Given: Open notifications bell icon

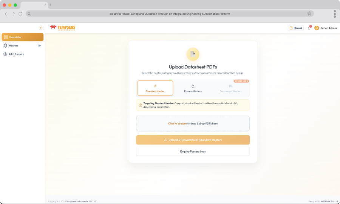Looking at the screenshot, I should point(309,28).
